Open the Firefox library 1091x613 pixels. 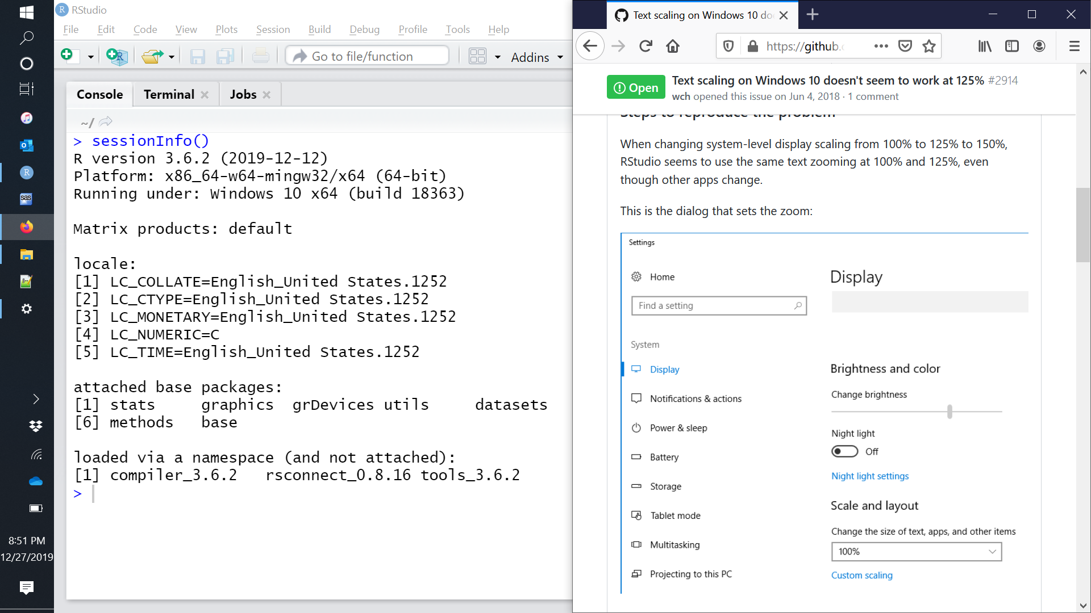985,46
